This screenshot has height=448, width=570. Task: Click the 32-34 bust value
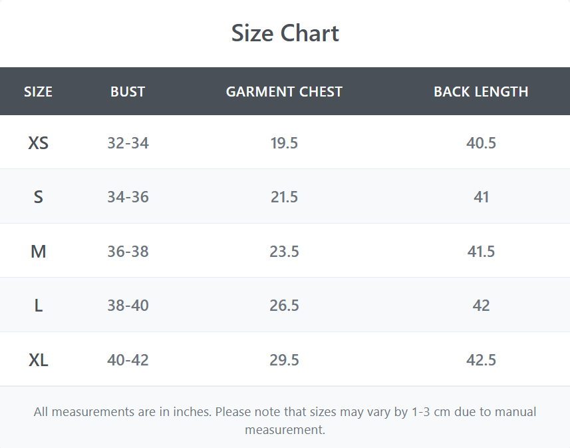pos(128,143)
